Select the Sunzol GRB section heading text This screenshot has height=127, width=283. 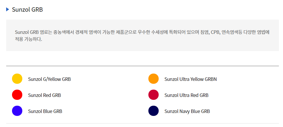pyautogui.click(x=28, y=10)
